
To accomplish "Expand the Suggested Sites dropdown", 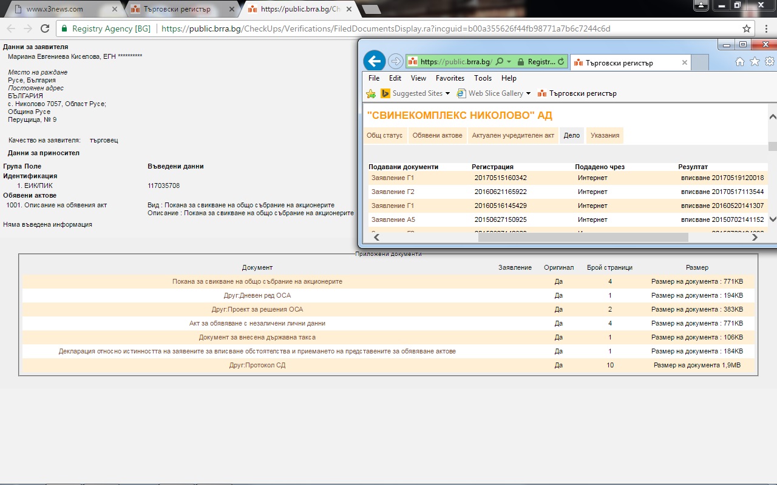I will pyautogui.click(x=447, y=93).
